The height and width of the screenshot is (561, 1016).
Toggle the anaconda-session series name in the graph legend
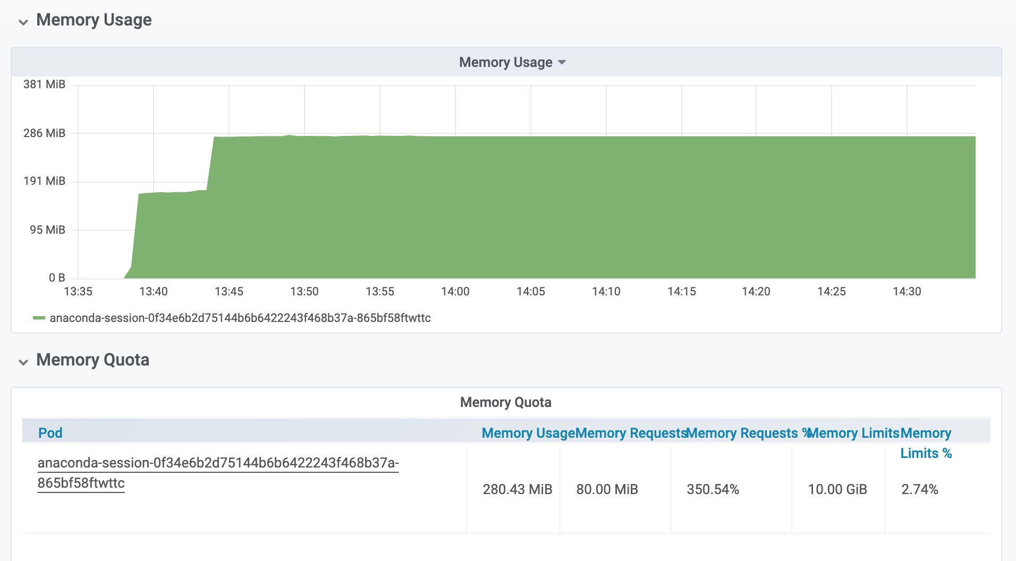pos(240,318)
